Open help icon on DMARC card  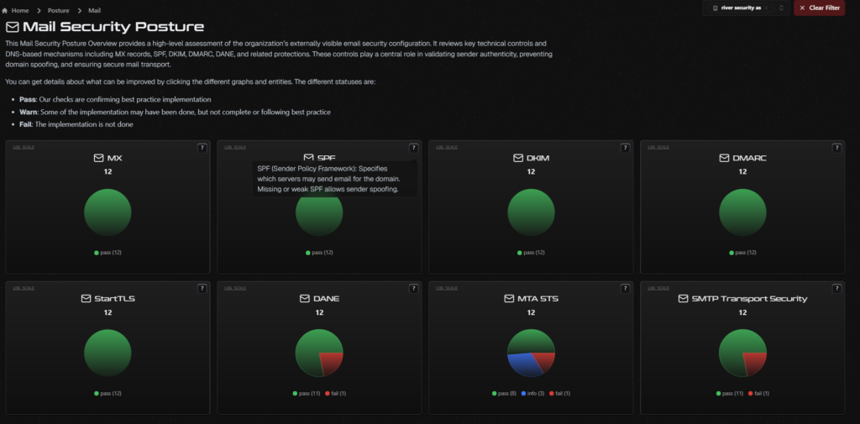(x=836, y=148)
